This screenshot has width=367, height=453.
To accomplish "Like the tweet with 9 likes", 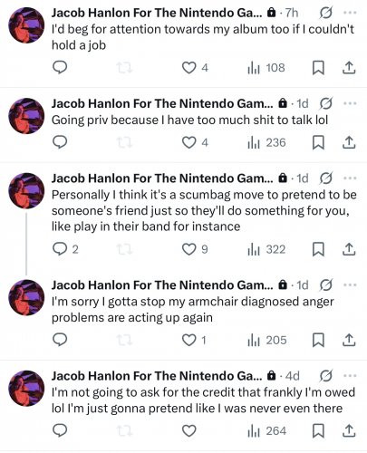I will [195, 249].
